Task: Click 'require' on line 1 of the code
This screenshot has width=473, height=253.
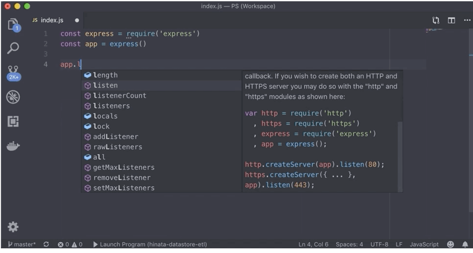Action: tap(141, 34)
